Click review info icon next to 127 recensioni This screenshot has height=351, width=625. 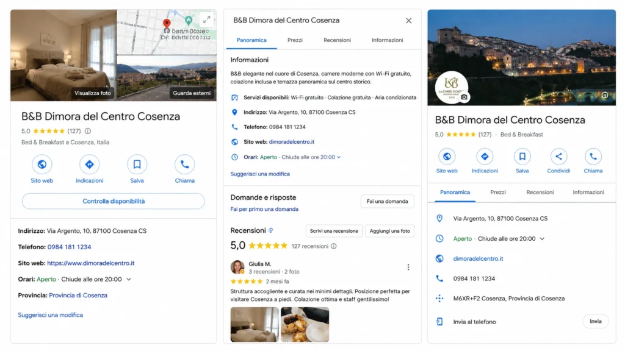click(x=334, y=246)
